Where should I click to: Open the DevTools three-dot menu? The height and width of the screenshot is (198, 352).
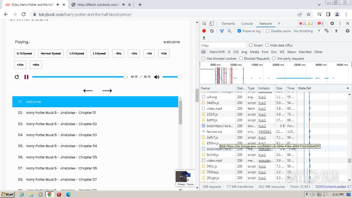[340, 24]
